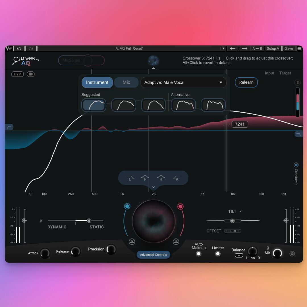Open the hamburger menu in top bar
The width and height of the screenshot is (307, 307).
tap(299, 49)
